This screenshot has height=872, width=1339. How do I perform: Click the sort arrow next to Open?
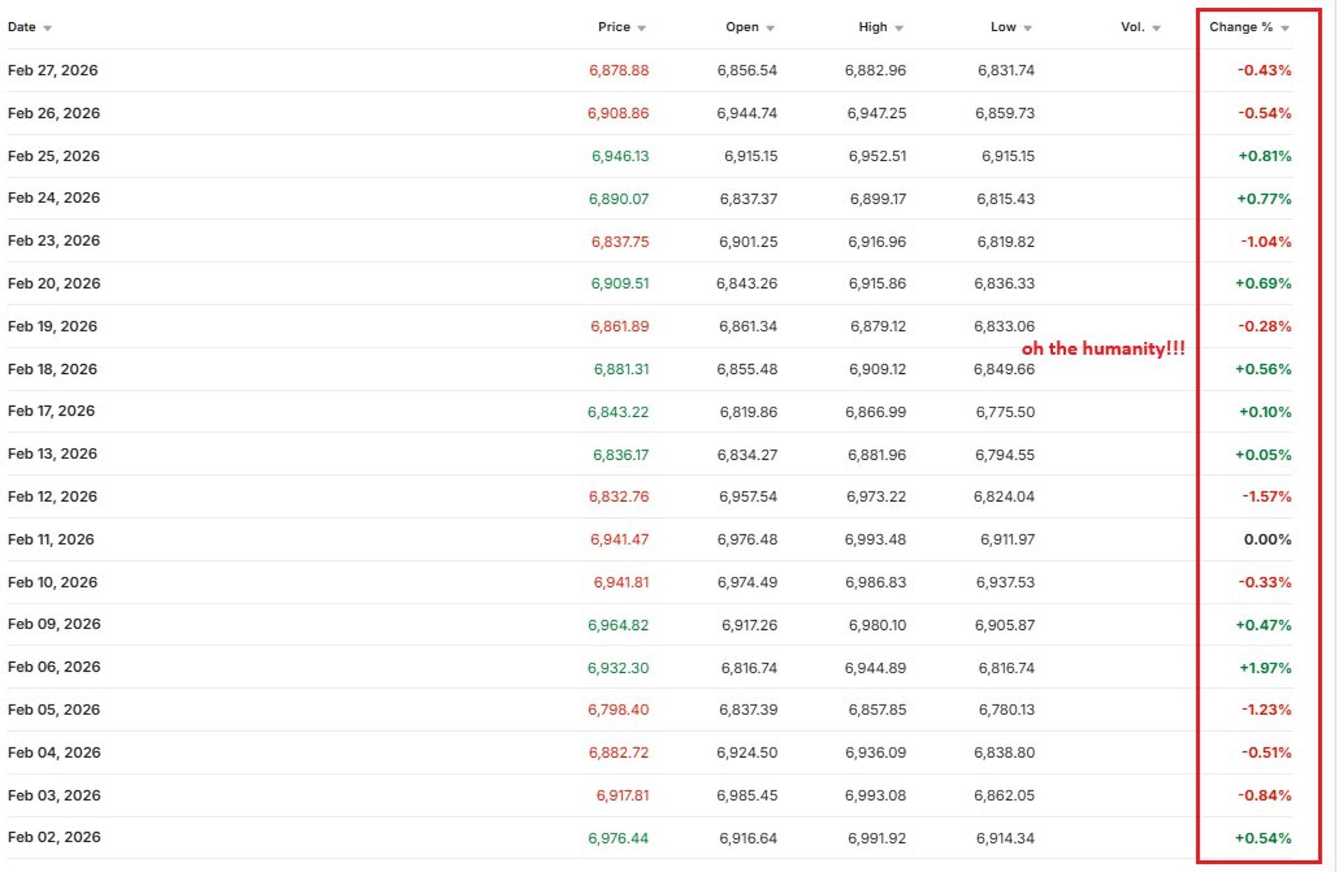[x=770, y=29]
